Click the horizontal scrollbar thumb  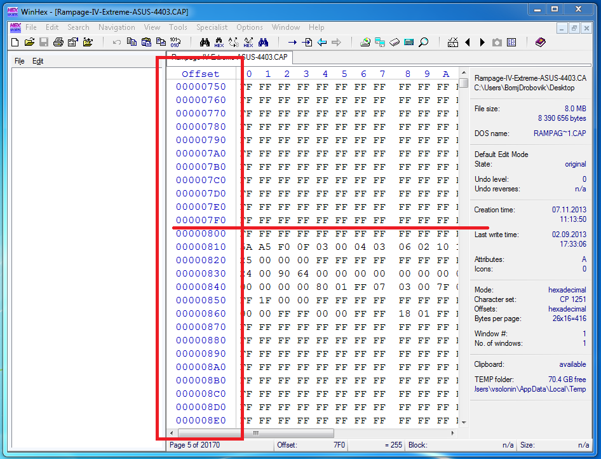pos(255,433)
